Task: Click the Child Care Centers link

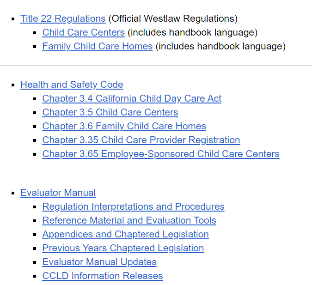Action: pos(83,33)
